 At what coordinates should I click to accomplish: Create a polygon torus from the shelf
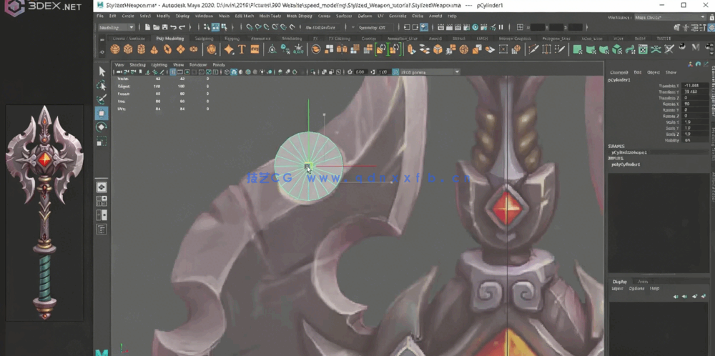[168, 49]
